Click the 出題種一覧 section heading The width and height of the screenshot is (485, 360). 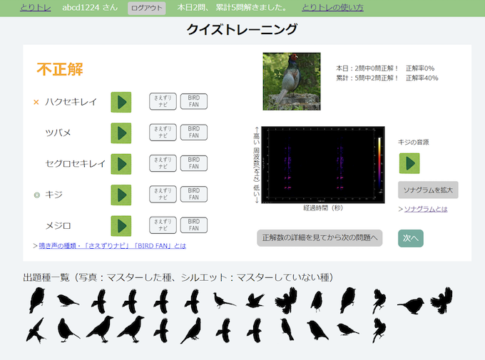point(178,277)
